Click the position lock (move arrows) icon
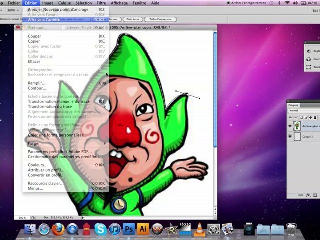The image size is (320, 240). pyautogui.click(x=310, y=117)
